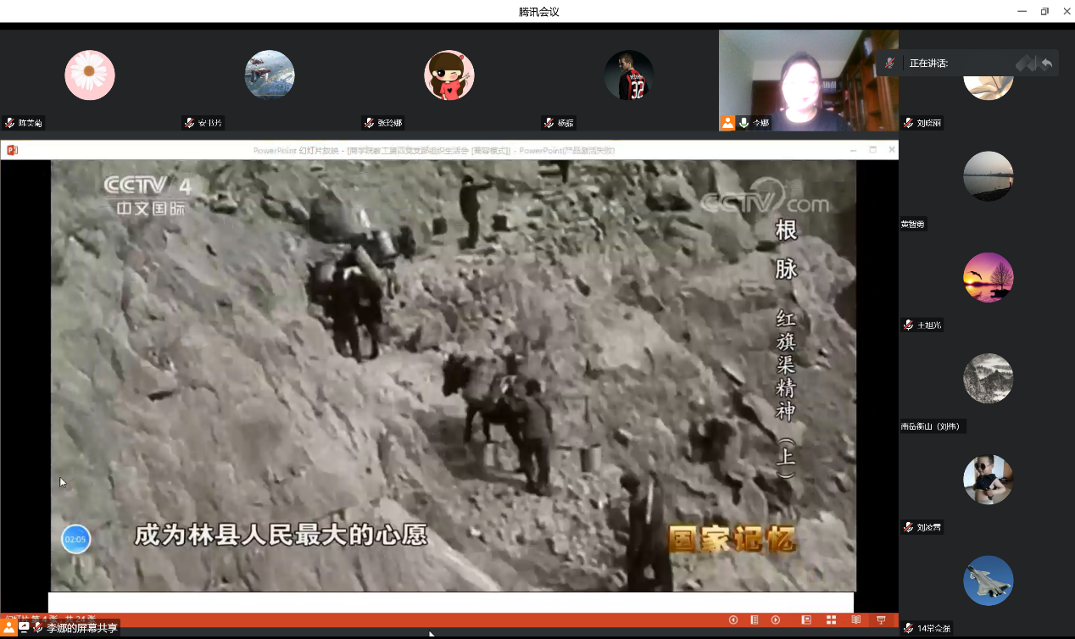
Task: Switch to Slide Sorter grid view
Action: (x=832, y=620)
